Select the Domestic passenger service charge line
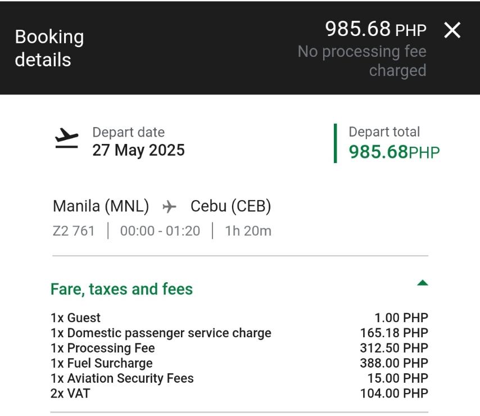The height and width of the screenshot is (416, 480). pyautogui.click(x=161, y=333)
